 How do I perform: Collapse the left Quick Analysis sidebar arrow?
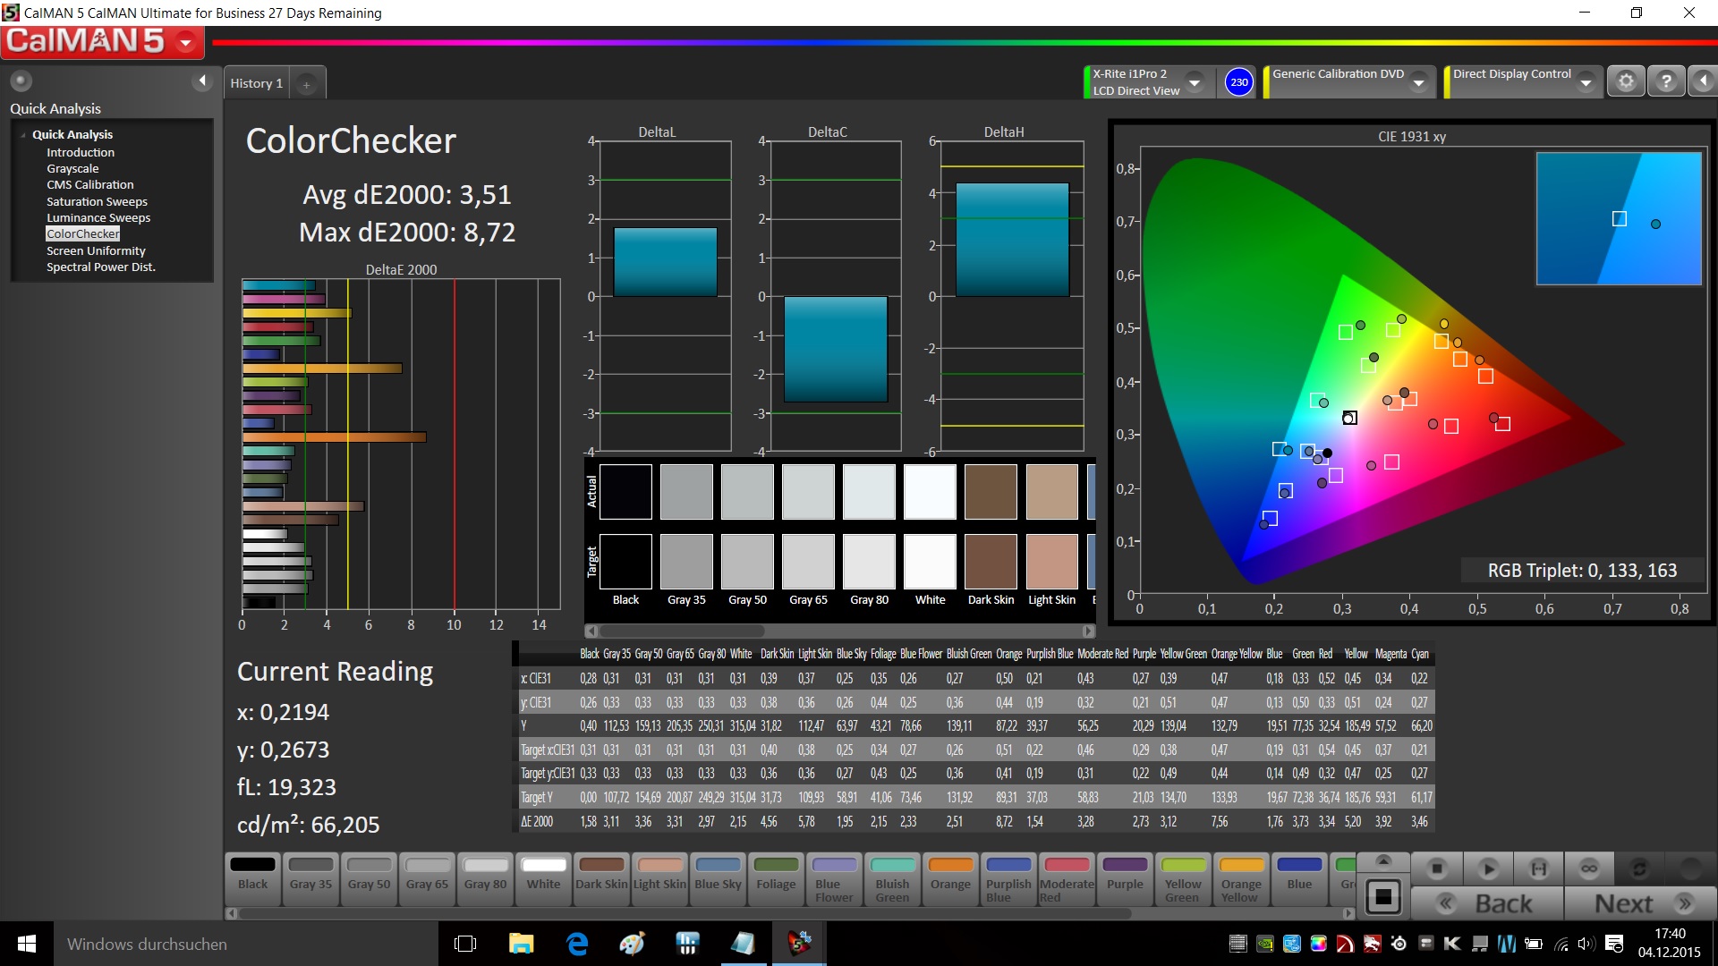pyautogui.click(x=202, y=81)
